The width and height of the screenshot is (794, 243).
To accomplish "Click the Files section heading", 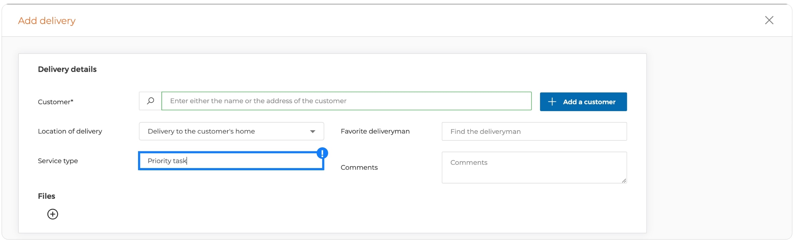I will 46,196.
